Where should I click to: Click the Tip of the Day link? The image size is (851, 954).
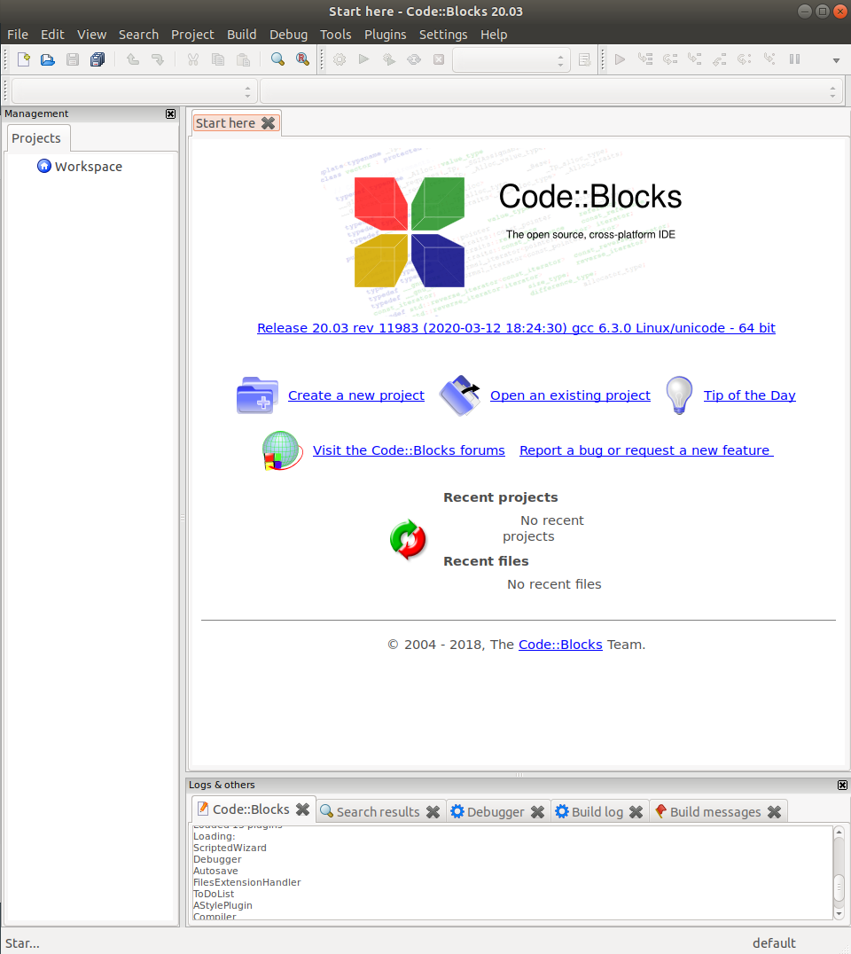point(749,395)
